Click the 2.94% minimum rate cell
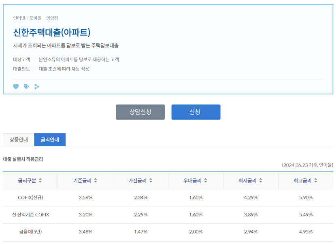Screen dimensions: 336x244 click(251, 232)
